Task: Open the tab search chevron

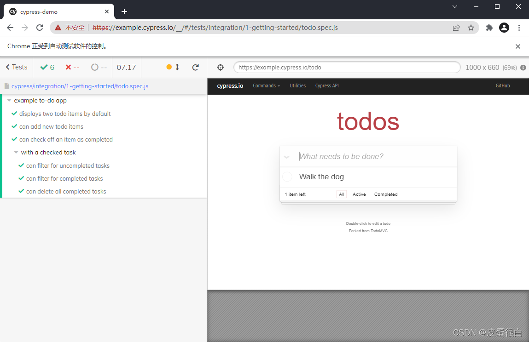Action: pos(455,6)
